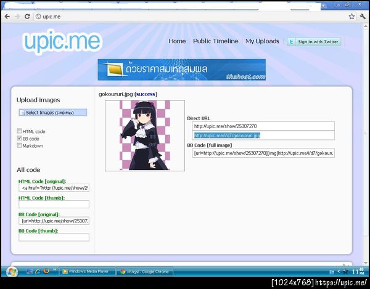Click the BB Code [full image] field
This screenshot has width=370, height=289.
pyautogui.click(x=263, y=153)
